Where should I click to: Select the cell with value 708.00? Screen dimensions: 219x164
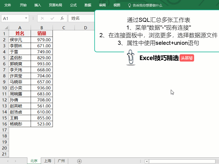pos(42,100)
